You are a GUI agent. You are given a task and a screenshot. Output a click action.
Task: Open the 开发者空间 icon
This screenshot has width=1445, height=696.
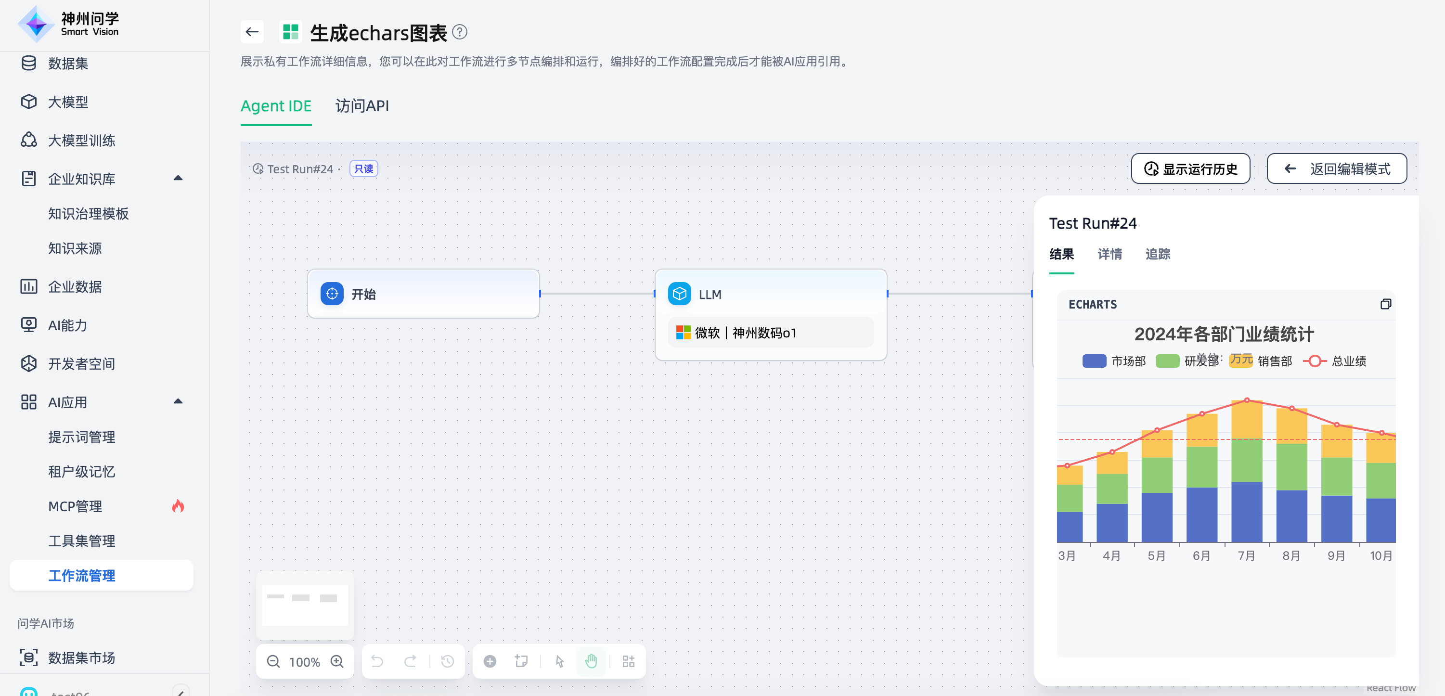(28, 363)
